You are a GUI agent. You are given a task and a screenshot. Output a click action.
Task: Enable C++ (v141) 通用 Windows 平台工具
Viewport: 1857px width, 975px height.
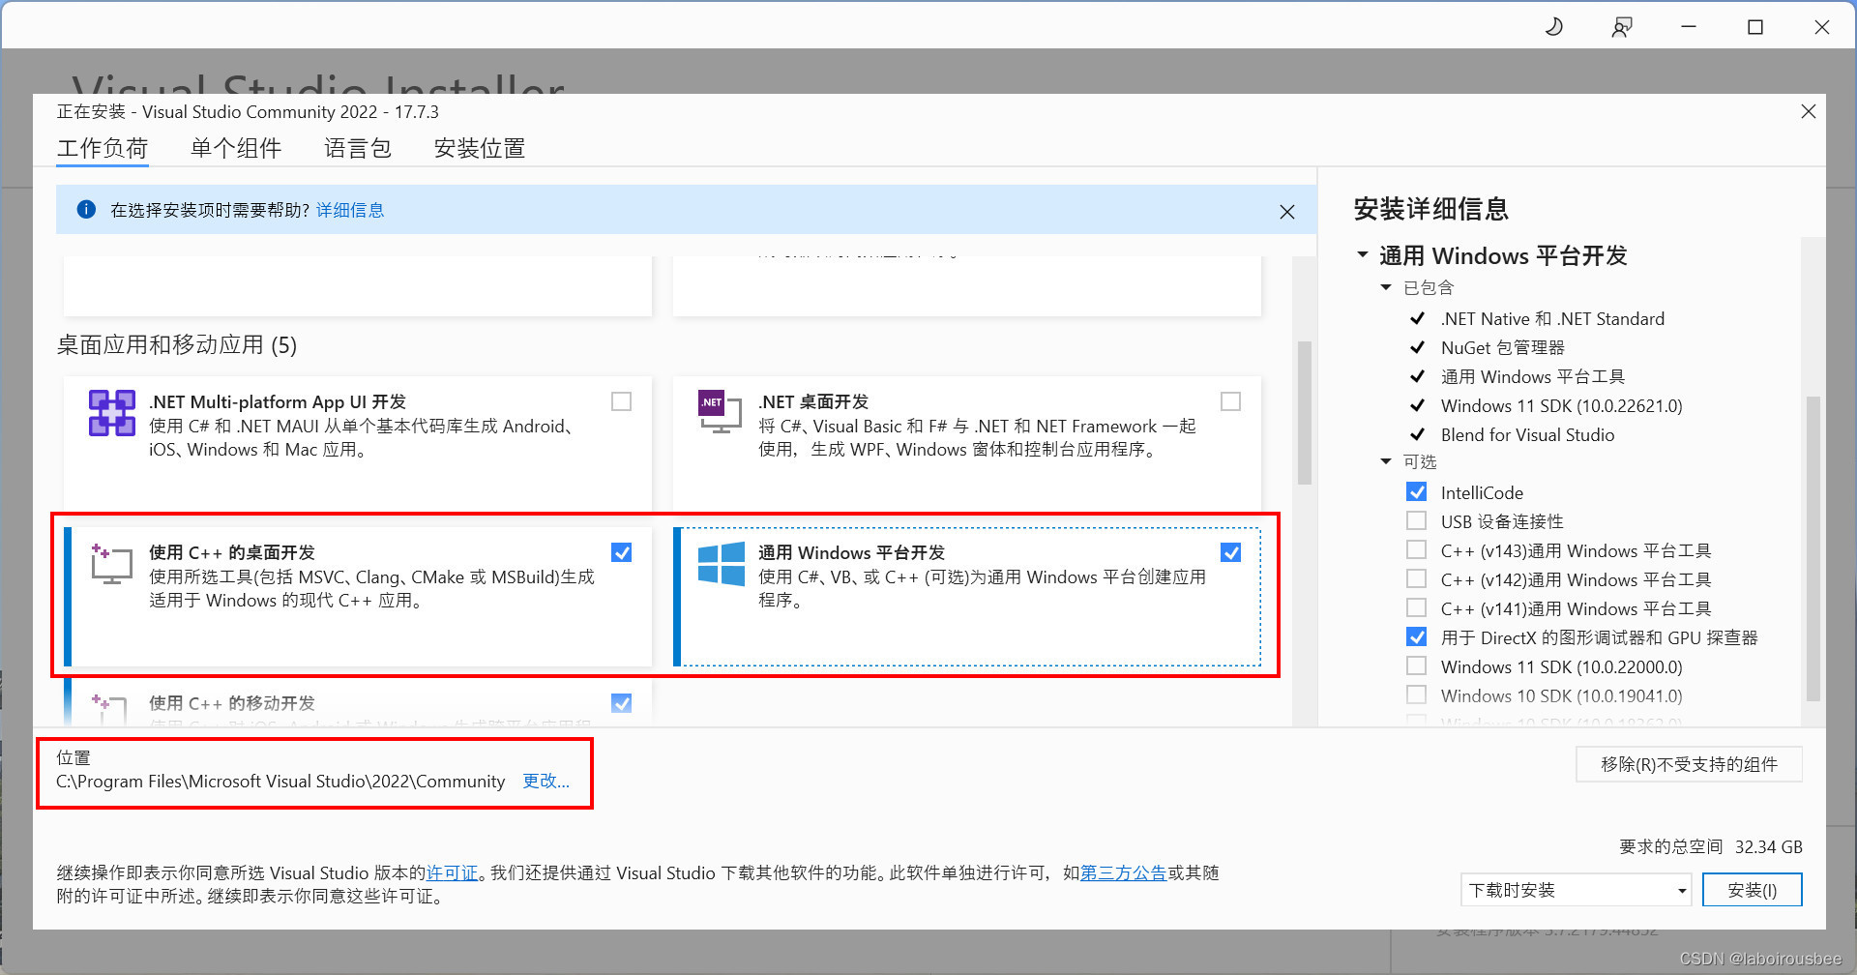click(1416, 608)
